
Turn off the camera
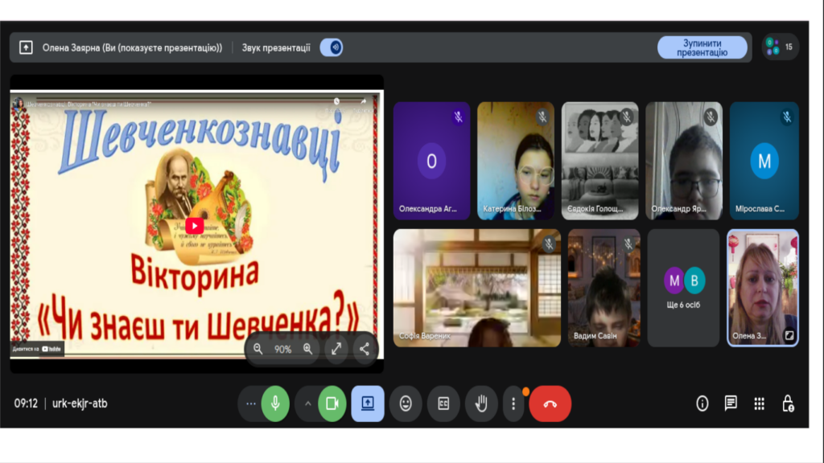pos(332,404)
